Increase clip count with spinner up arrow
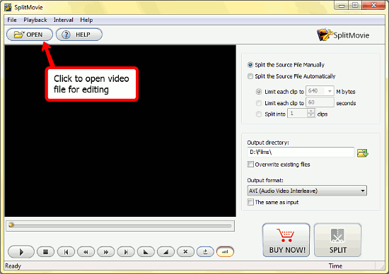This screenshot has height=274, width=389. 311,112
